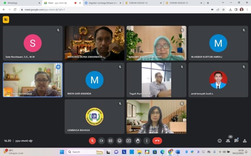Click the Present now screen share icon

click(x=128, y=141)
